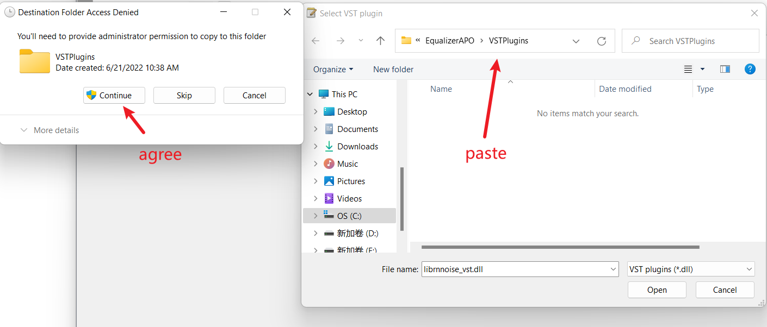
Task: Click the Open button
Action: coord(657,290)
